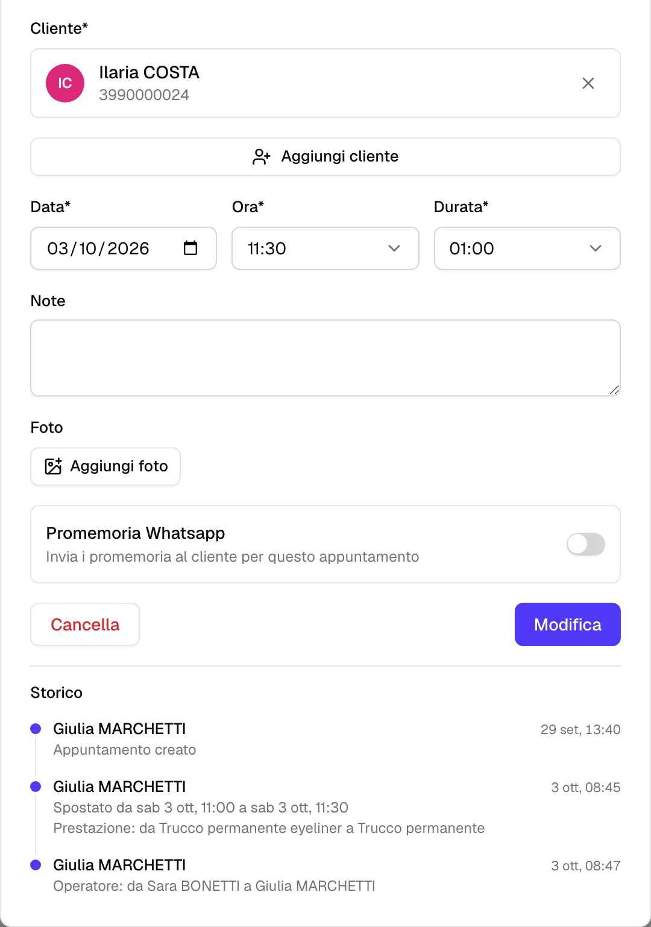Remove client Ilaria COSTA with X icon
651x927 pixels.
(588, 83)
